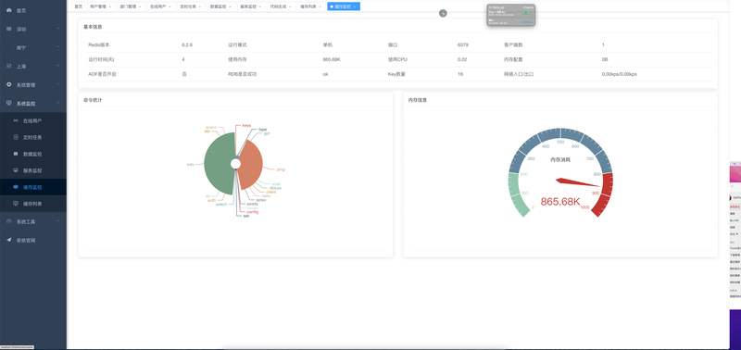The height and width of the screenshot is (350, 741).
Task: Click the 'info' pie chart label
Action: click(x=191, y=165)
